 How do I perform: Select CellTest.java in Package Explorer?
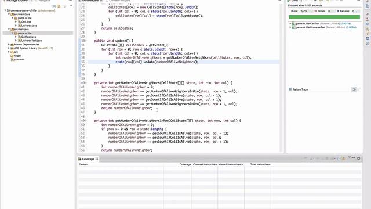pos(28,37)
